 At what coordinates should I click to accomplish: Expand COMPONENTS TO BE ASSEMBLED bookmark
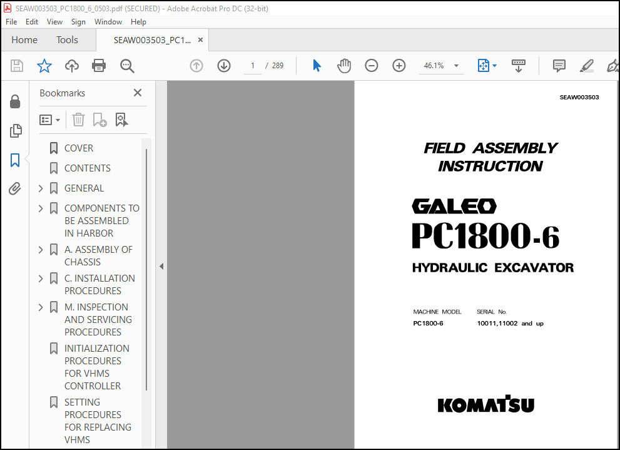pyautogui.click(x=40, y=208)
